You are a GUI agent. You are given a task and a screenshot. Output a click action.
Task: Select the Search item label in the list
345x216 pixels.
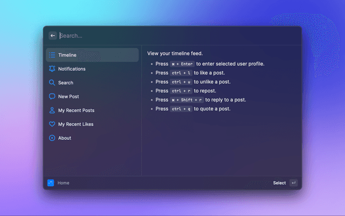[x=66, y=83]
